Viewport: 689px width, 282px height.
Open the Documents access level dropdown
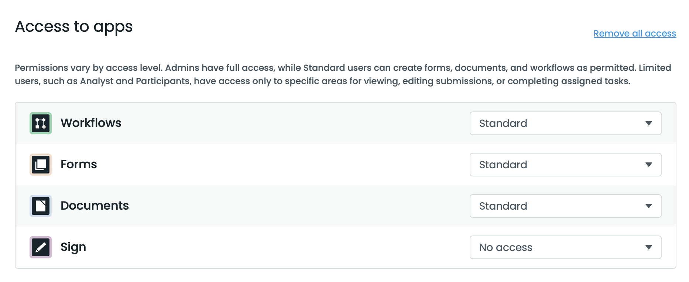pyautogui.click(x=565, y=206)
